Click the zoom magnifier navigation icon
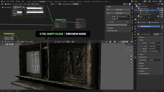 pos(131,56)
